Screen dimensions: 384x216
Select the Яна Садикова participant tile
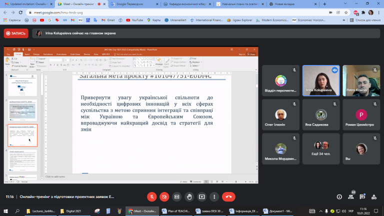(x=321, y=114)
